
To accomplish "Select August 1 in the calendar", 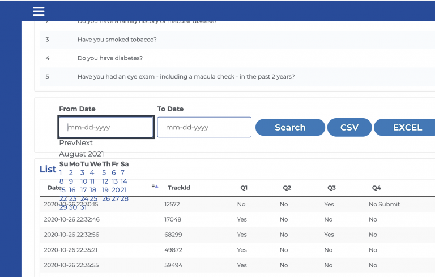I will [x=62, y=173].
